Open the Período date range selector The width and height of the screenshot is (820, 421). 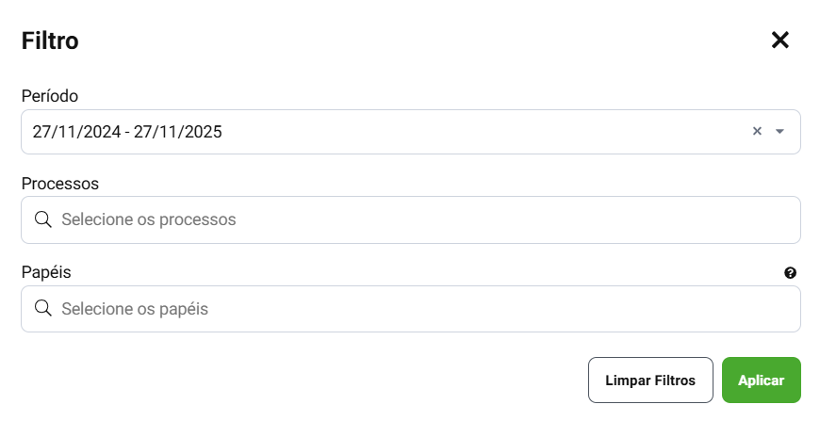tap(377, 132)
